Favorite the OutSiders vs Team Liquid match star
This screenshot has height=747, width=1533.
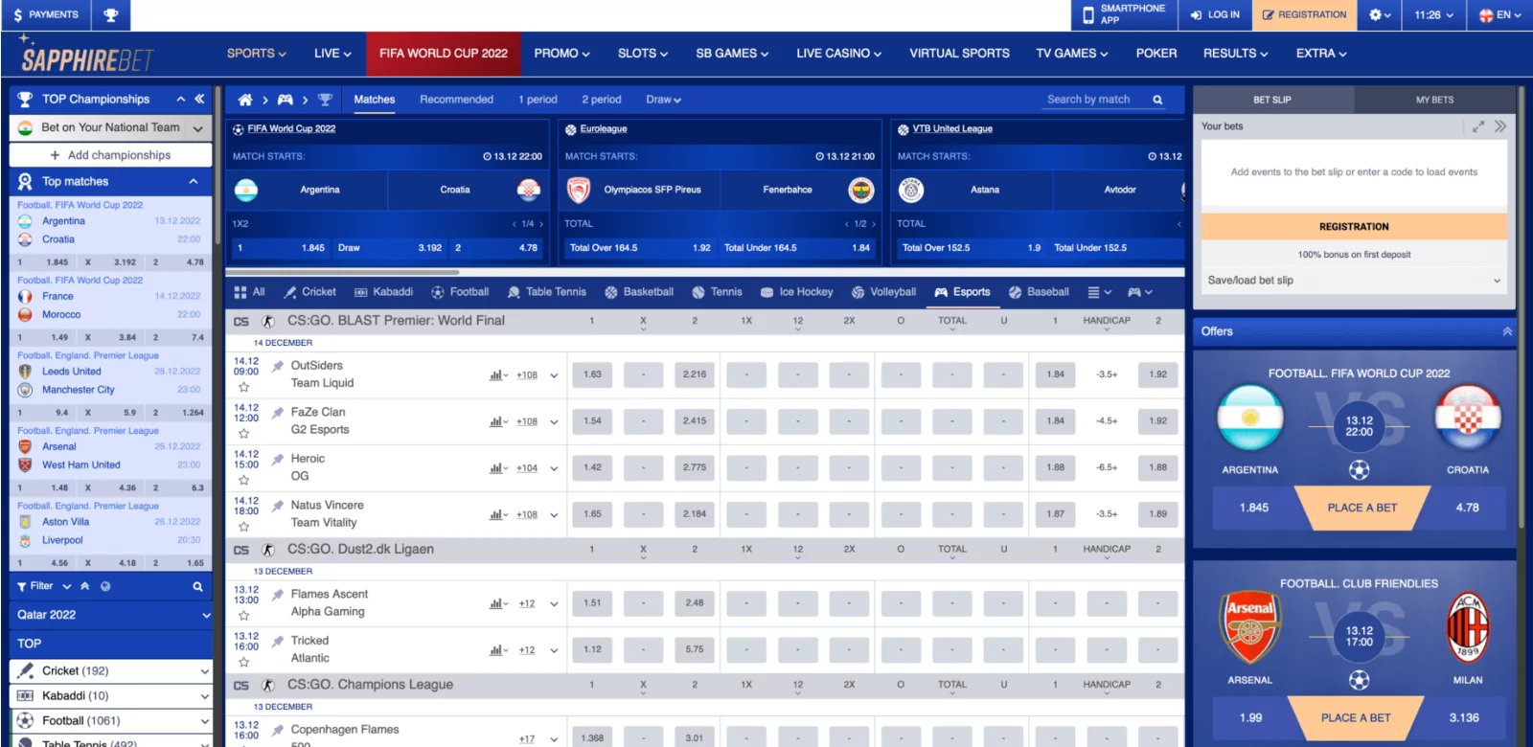coord(243,387)
